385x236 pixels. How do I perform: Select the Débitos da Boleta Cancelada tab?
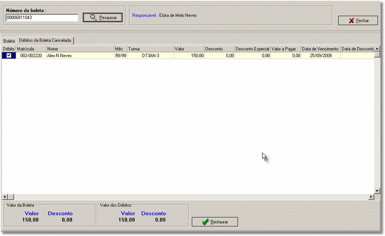click(45, 40)
